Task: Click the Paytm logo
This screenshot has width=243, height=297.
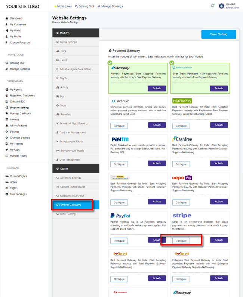Action: point(120,139)
